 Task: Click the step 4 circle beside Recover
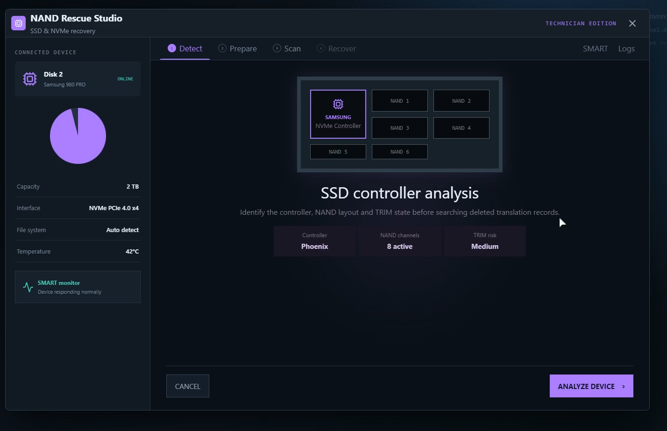tap(321, 49)
